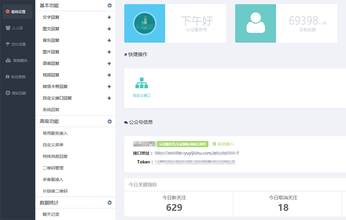Go to 支付设置 in the sidebar
This screenshot has width=346, height=220.
coord(17,44)
